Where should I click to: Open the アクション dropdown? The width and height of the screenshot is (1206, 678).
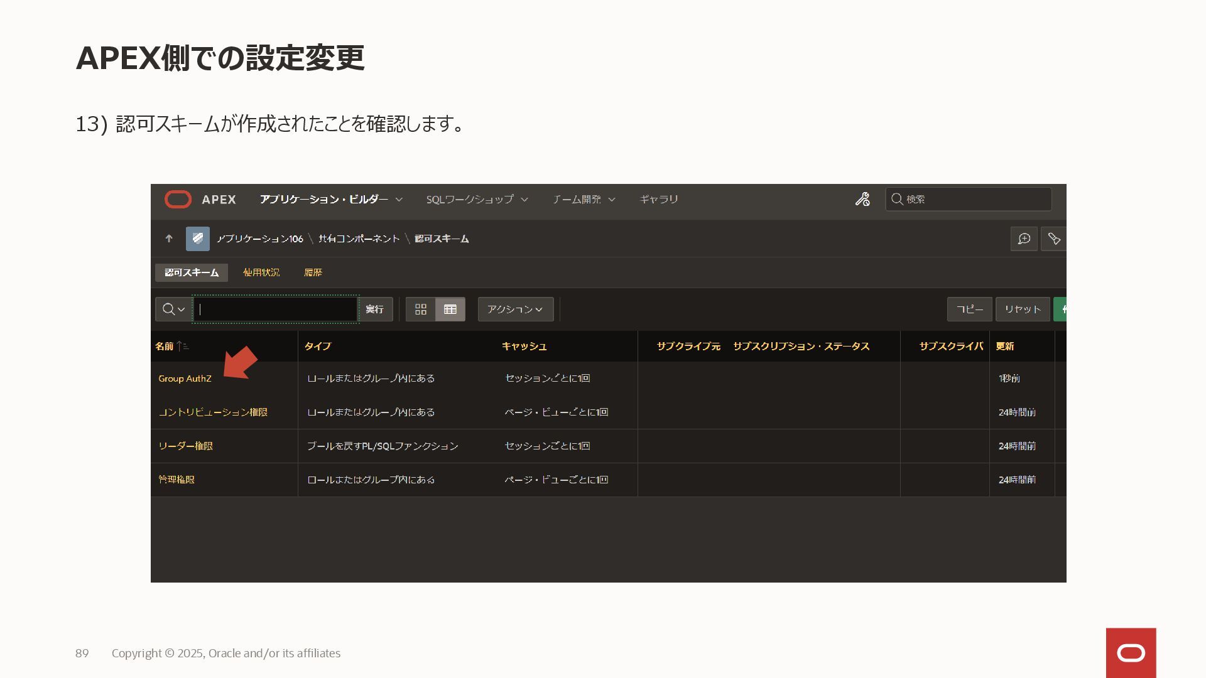[516, 309]
